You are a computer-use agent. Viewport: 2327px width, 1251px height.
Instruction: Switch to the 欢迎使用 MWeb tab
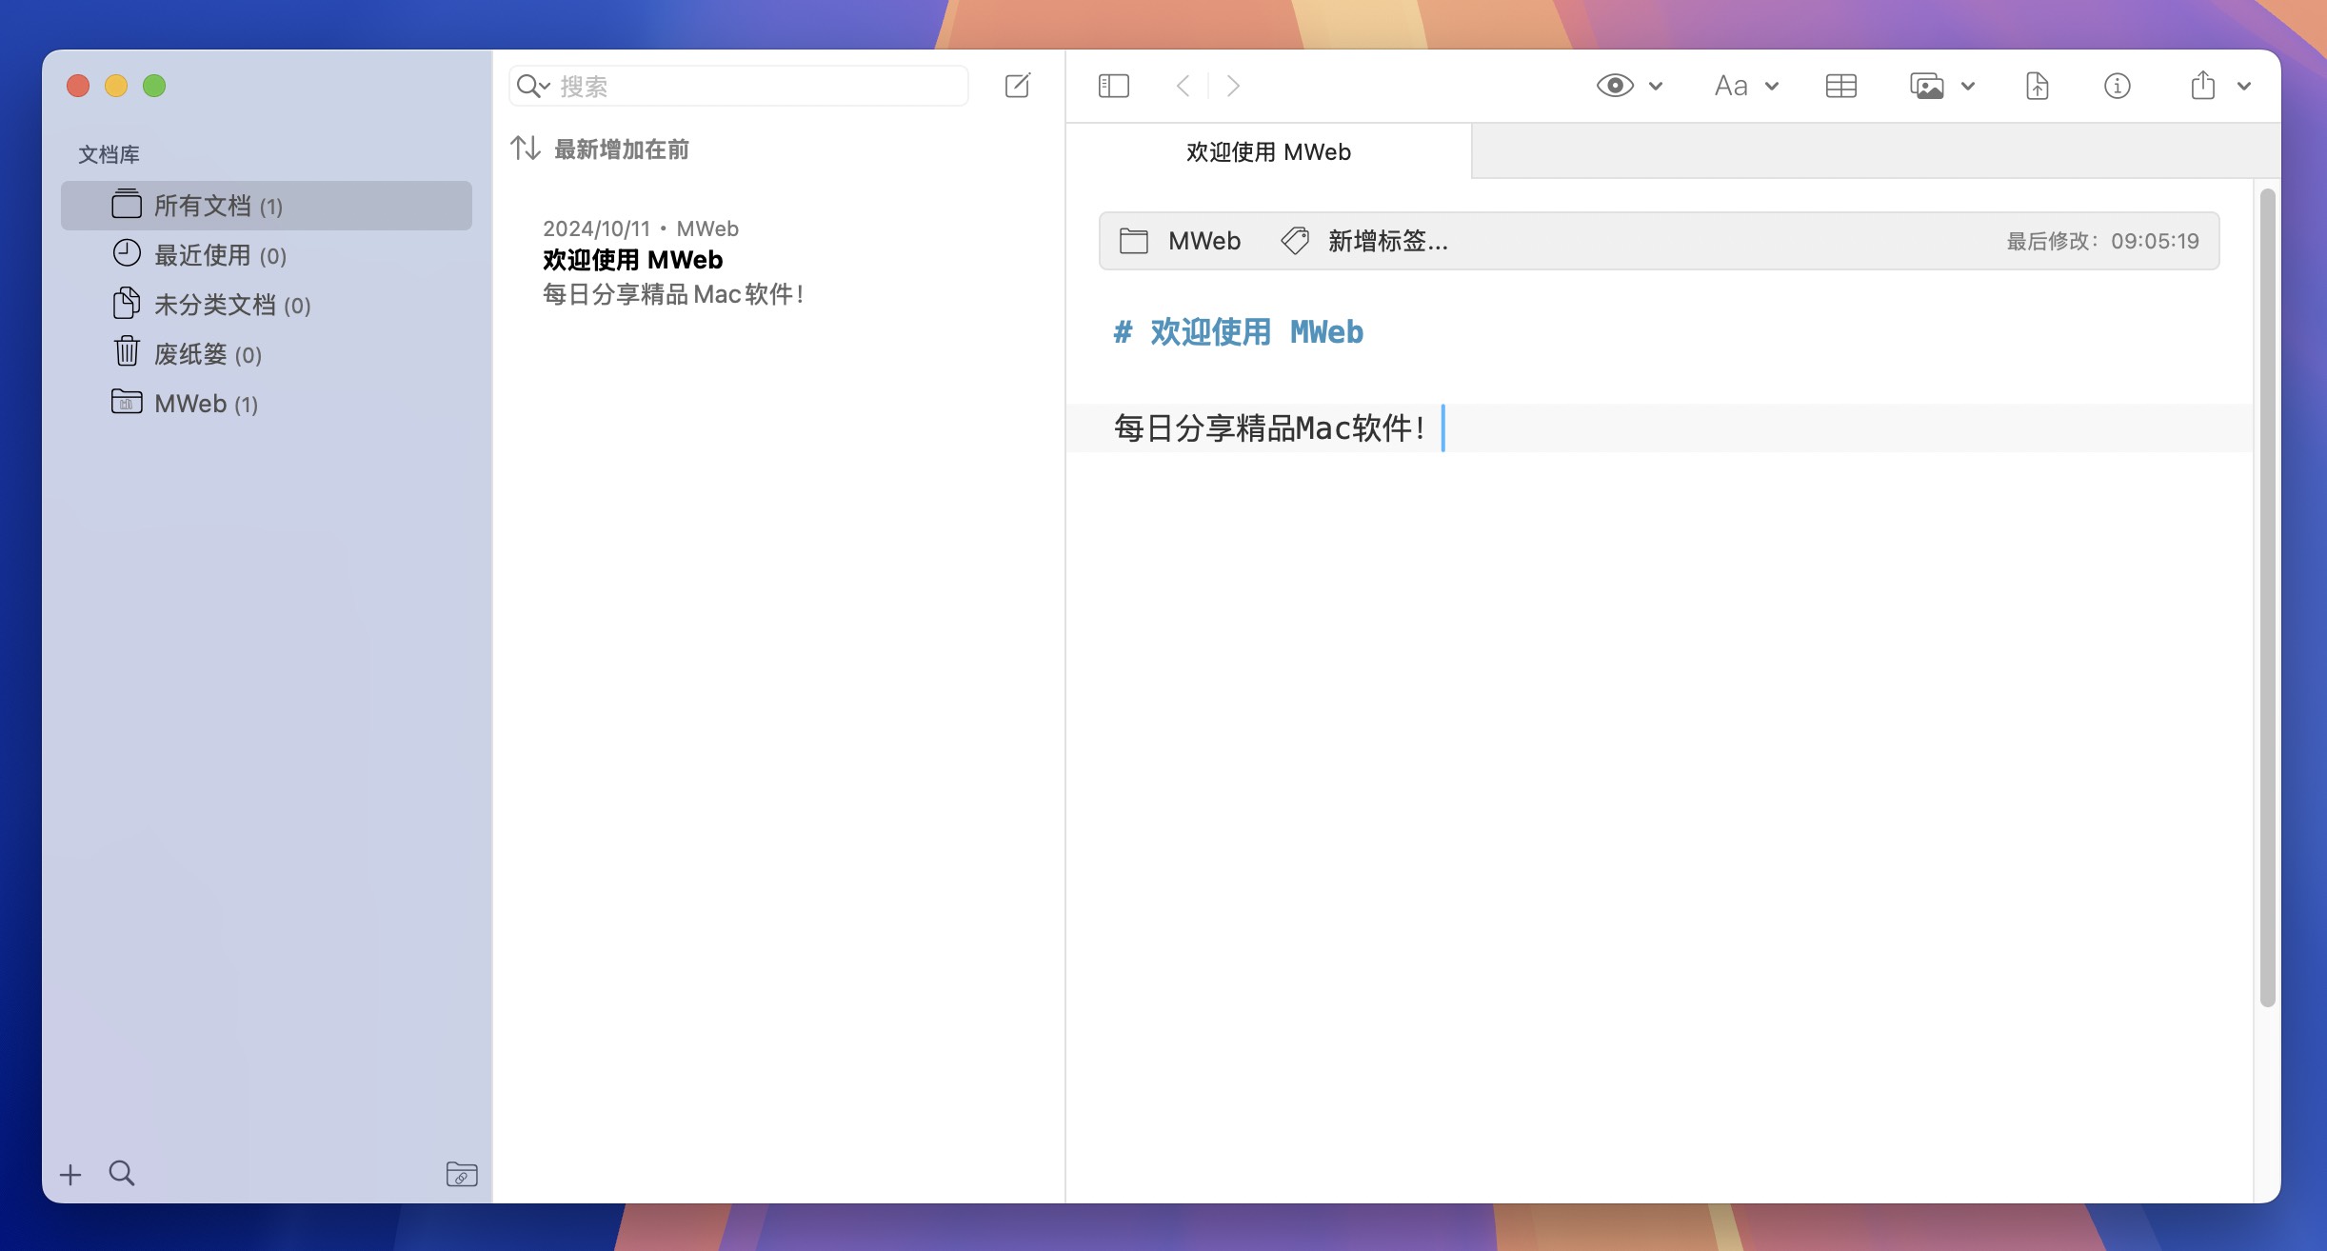click(1269, 152)
